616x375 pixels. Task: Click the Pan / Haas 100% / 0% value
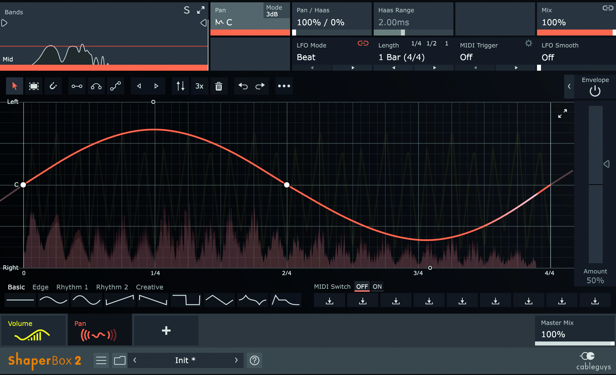tap(321, 23)
